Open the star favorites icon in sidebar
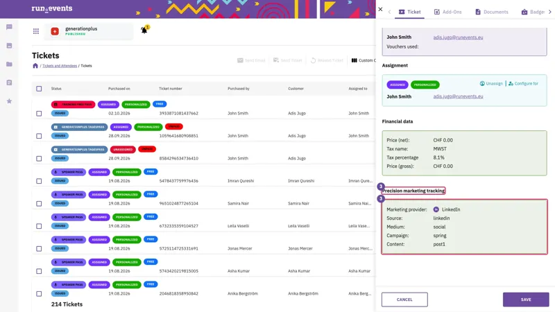 coord(9,101)
